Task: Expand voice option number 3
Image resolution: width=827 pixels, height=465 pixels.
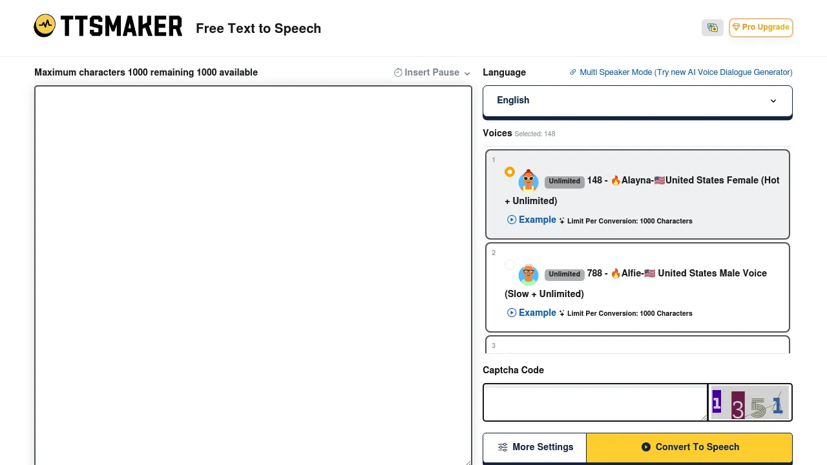Action: click(637, 346)
